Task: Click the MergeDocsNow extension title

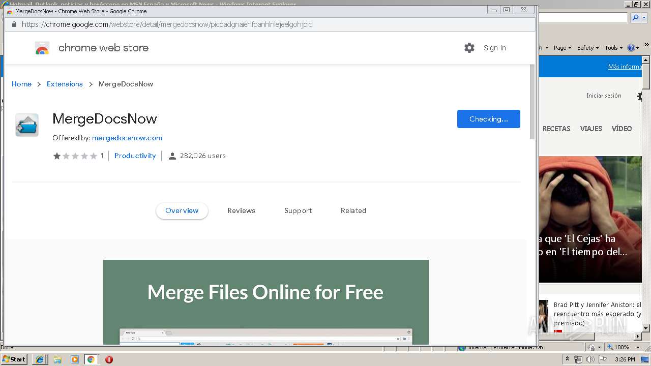Action: 105,119
